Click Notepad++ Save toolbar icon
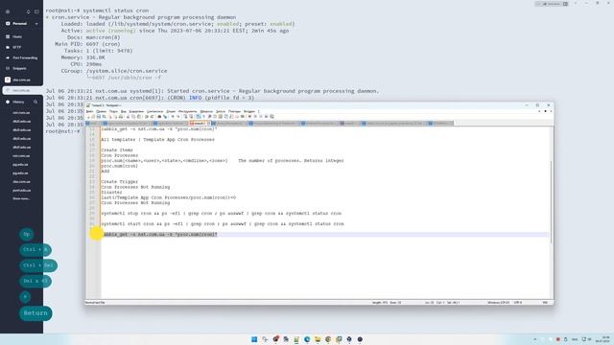614x345 pixels. pos(99,117)
